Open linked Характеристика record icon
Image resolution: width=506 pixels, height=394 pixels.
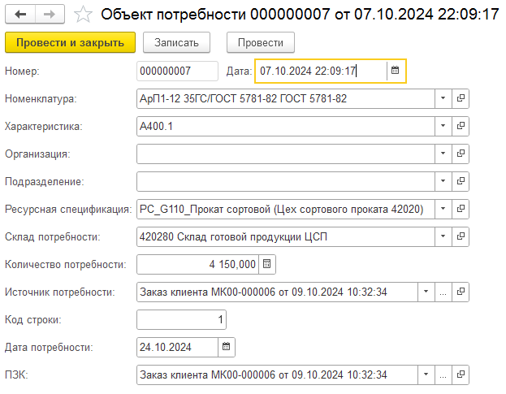click(461, 127)
